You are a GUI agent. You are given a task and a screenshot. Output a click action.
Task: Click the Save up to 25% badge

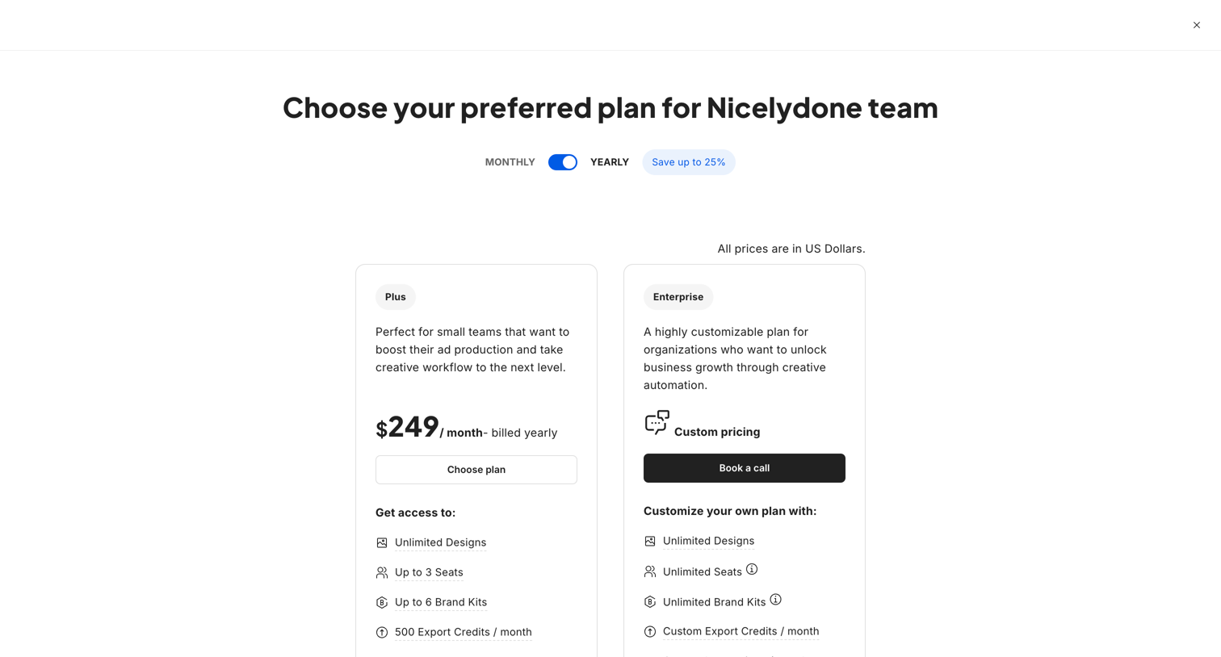[x=688, y=162]
